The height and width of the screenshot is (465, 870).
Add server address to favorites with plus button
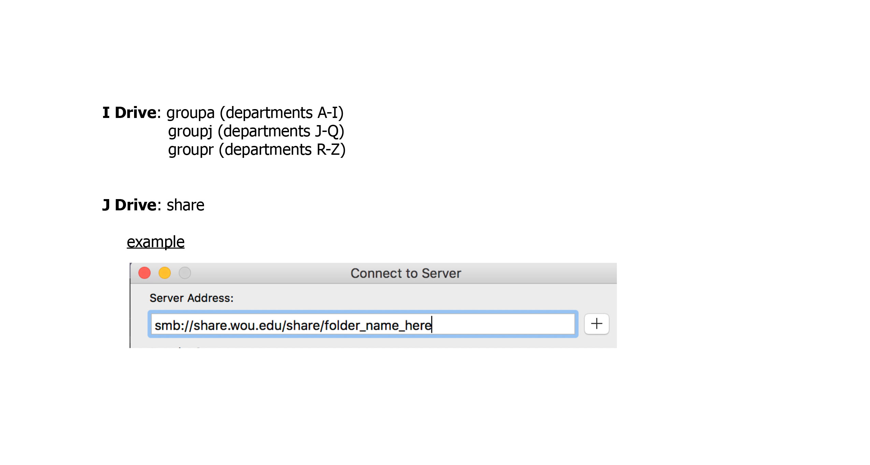pyautogui.click(x=596, y=324)
